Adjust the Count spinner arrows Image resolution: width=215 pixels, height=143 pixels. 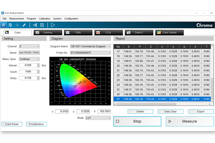point(38,71)
